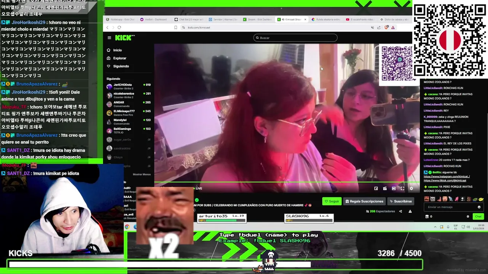Open site info icon beside the URL
Image resolution: width=488 pixels, height=274 pixels.
click(x=183, y=27)
